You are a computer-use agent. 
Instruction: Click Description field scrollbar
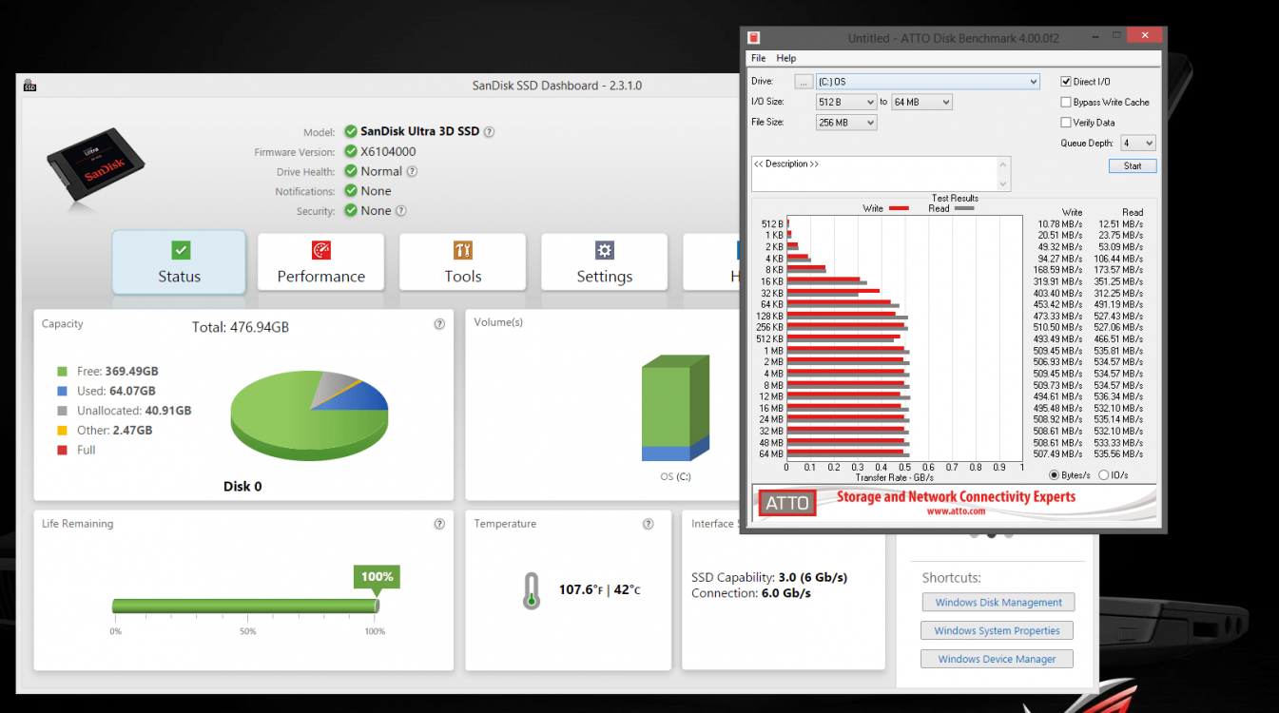(x=1003, y=174)
